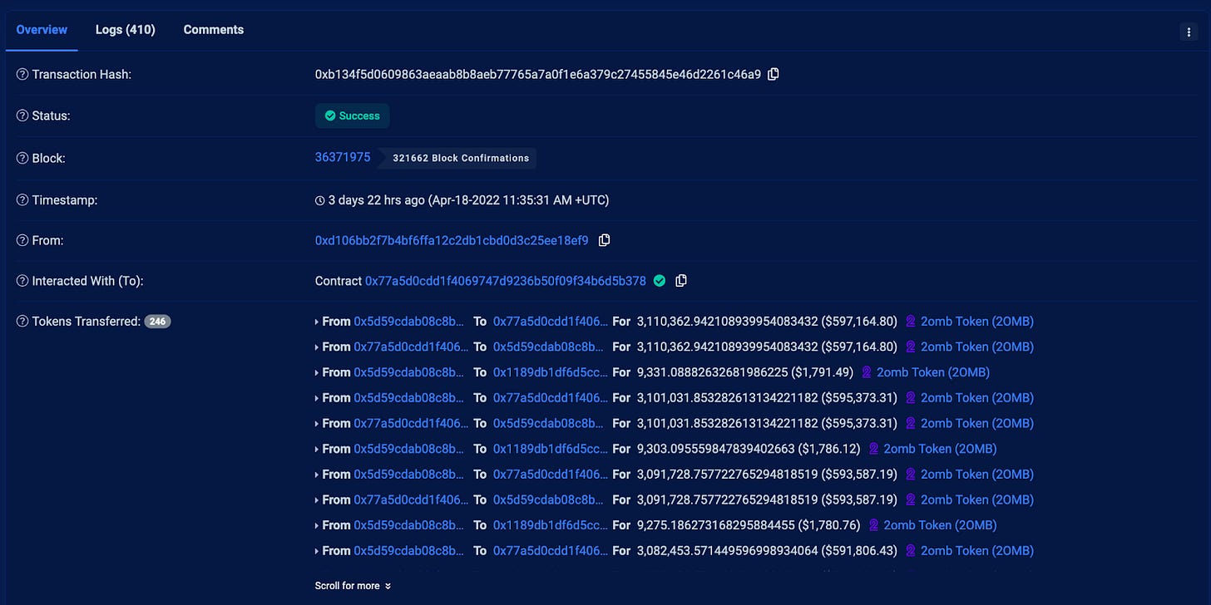The height and width of the screenshot is (605, 1211).
Task: Open 2omb Token link in $1,786.12 row
Action: pos(940,449)
